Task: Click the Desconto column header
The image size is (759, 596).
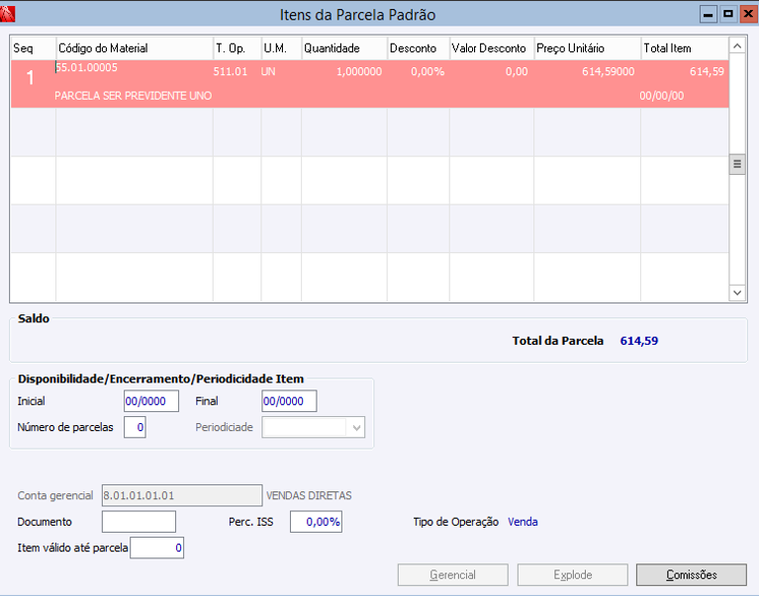Action: [x=419, y=48]
